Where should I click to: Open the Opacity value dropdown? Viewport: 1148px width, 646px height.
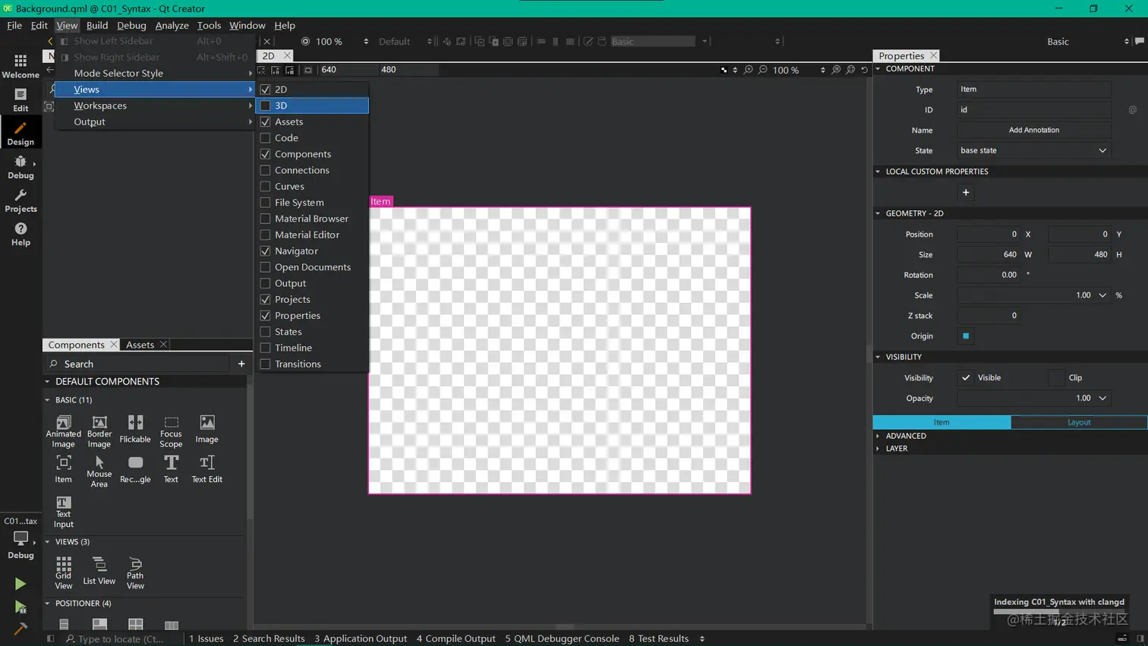[x=1102, y=398]
